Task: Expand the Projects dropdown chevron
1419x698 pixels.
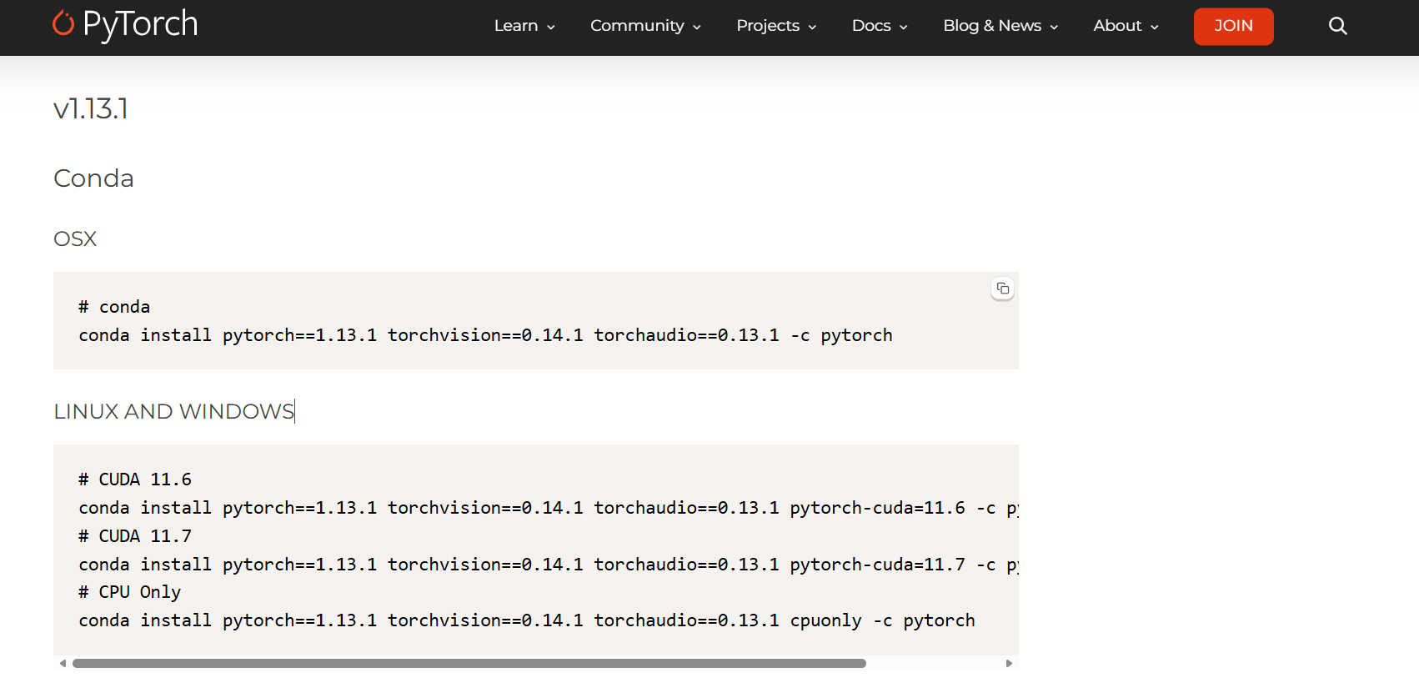Action: click(x=812, y=28)
